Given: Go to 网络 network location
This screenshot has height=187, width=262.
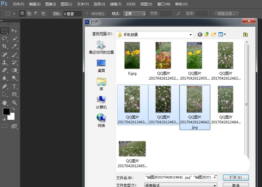Looking at the screenshot, I should coord(101,120).
